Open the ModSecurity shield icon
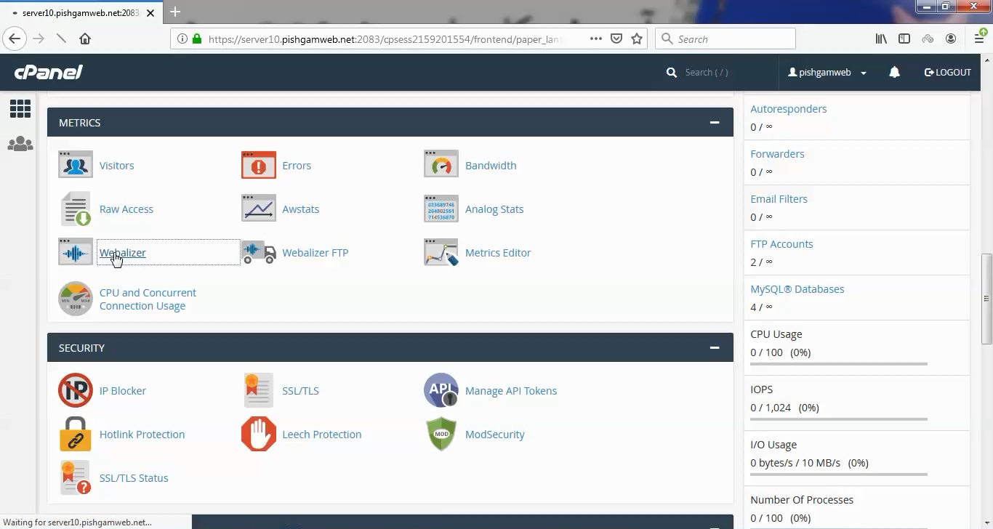This screenshot has height=529, width=993. 441,434
